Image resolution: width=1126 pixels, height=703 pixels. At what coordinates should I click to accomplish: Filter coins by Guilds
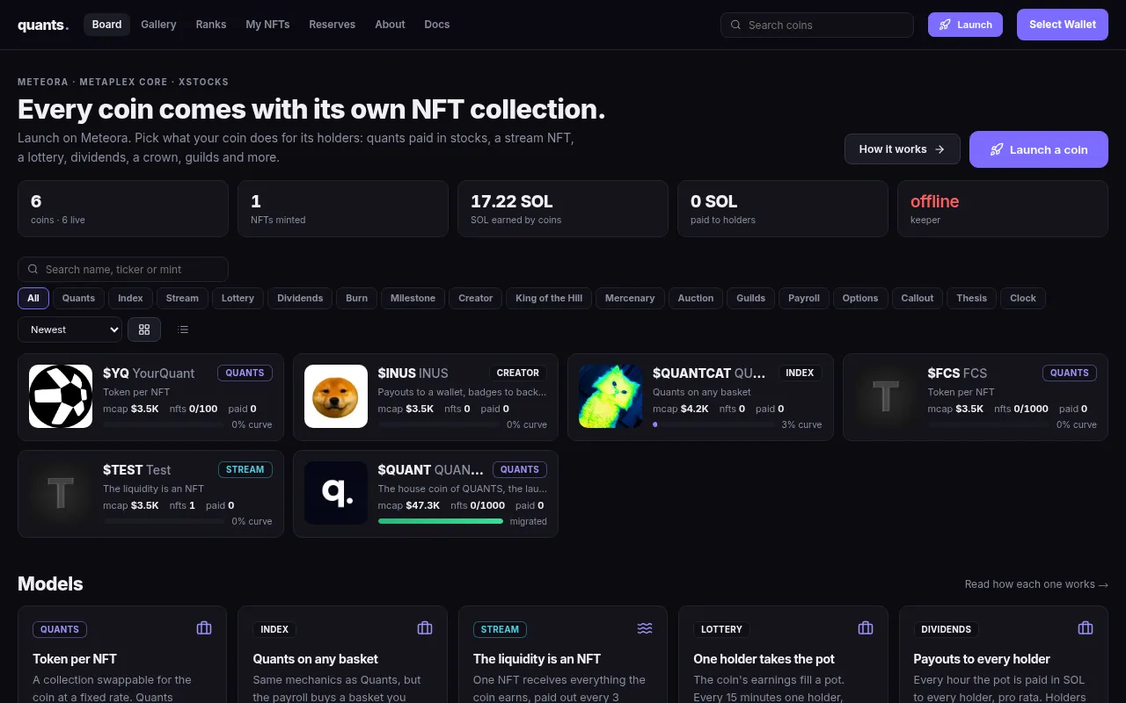(750, 298)
